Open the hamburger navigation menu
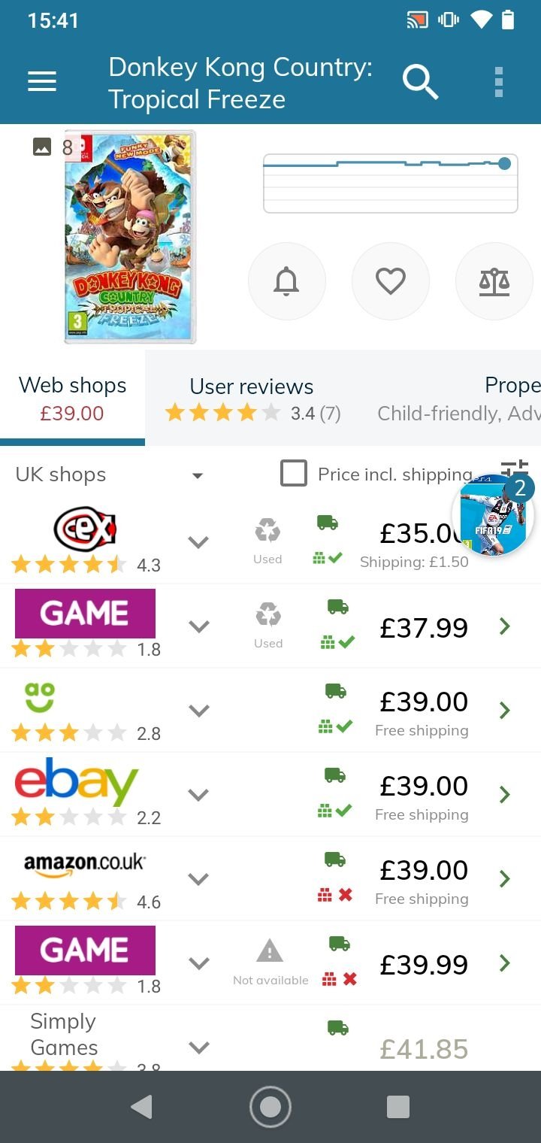This screenshot has height=1143, width=541. pos(42,81)
